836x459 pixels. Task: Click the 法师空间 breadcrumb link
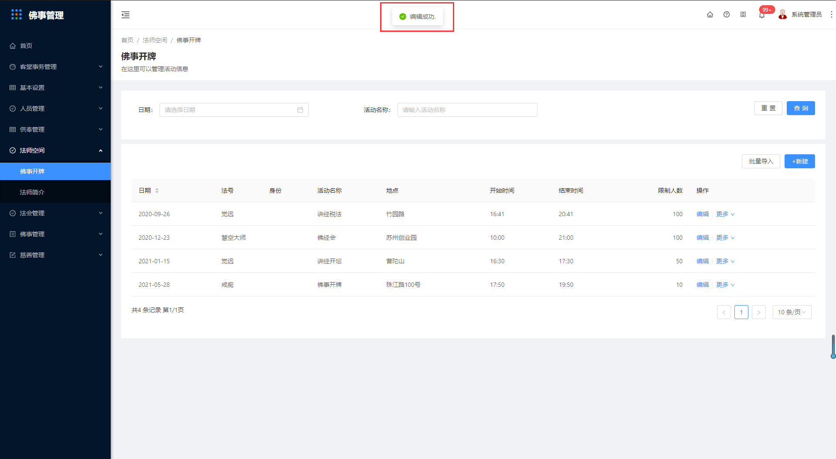pyautogui.click(x=155, y=40)
